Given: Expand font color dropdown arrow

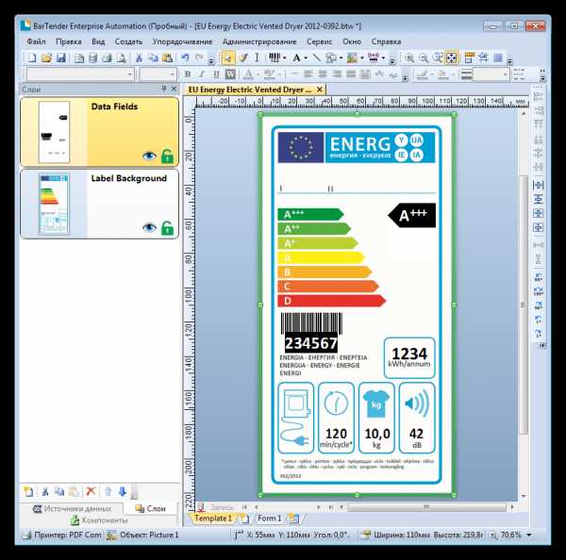Looking at the screenshot, I should (258, 74).
